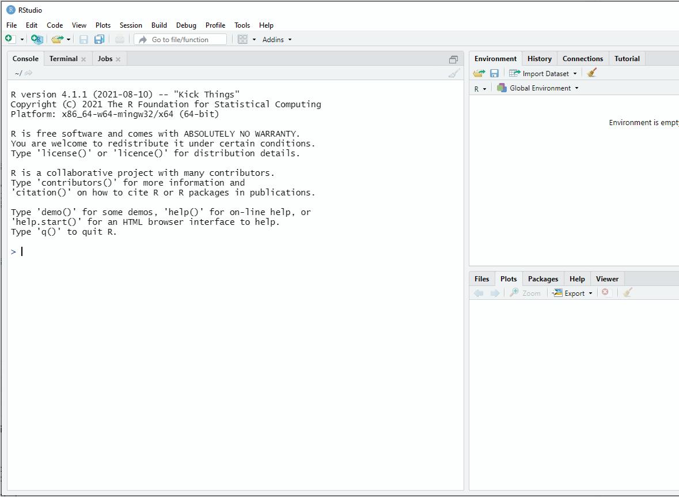Open the Edit menu
Viewport: 679px width, 497px height.
click(x=32, y=25)
